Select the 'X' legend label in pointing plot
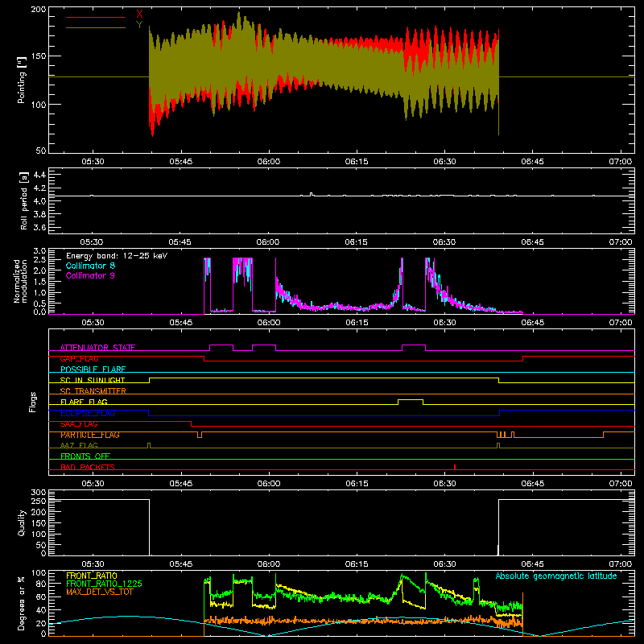644x644 pixels. 139,14
